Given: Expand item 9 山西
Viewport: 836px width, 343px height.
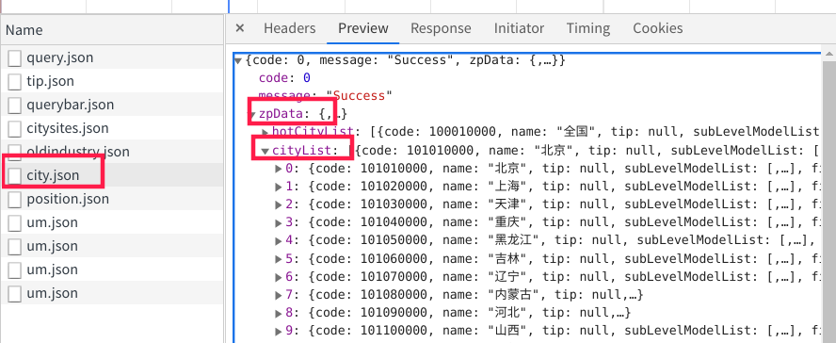Looking at the screenshot, I should click(x=279, y=331).
